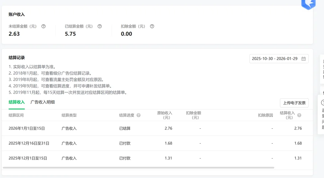Select the 2025年12月16日至31日 settlement period
The height and width of the screenshot is (178, 324).
tap(29, 143)
